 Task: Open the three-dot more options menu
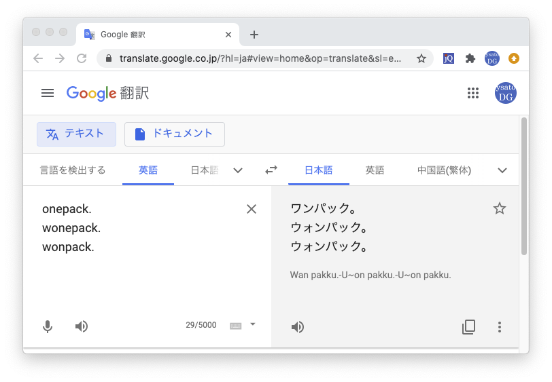[x=500, y=327]
